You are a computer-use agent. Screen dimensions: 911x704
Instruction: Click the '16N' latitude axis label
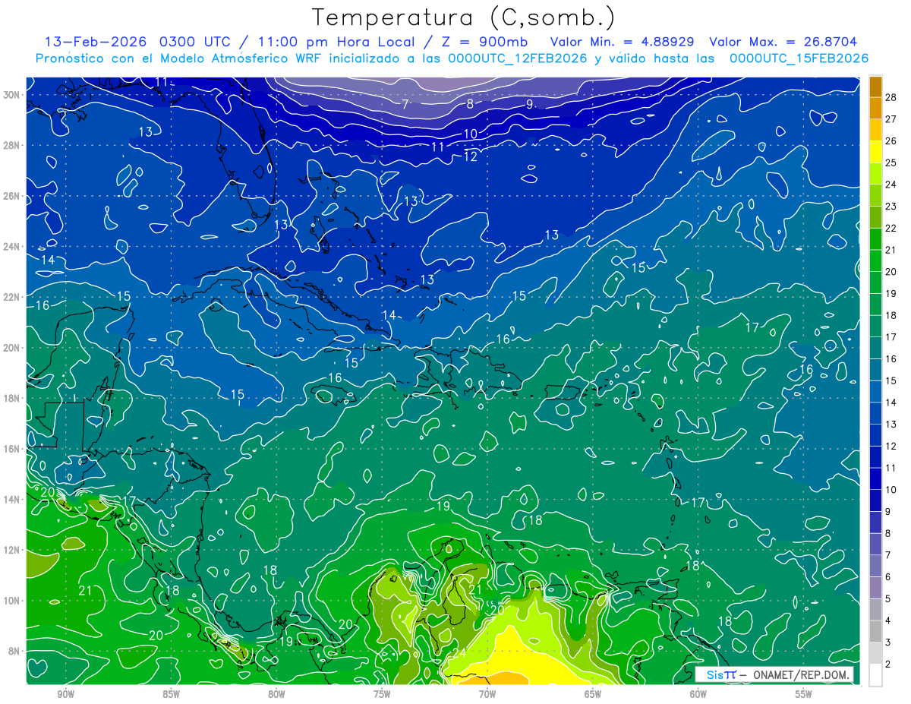(x=13, y=449)
